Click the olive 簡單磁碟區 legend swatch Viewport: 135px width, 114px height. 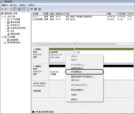[x=43, y=112]
